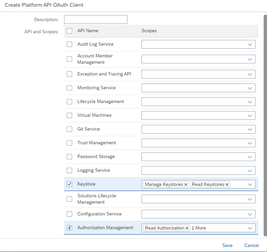Enable the Trust Management checkbox
Screen dimensions: 267x252
click(x=69, y=143)
